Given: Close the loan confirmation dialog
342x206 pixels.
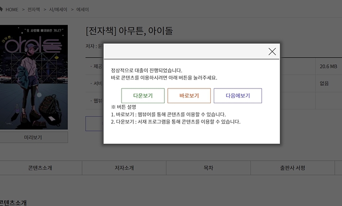Looking at the screenshot, I should click(x=272, y=51).
